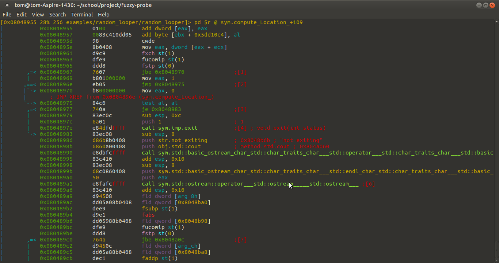Click 'fsubp st(1)' instruction
Screen dimensions: 499x263
click(x=160, y=209)
